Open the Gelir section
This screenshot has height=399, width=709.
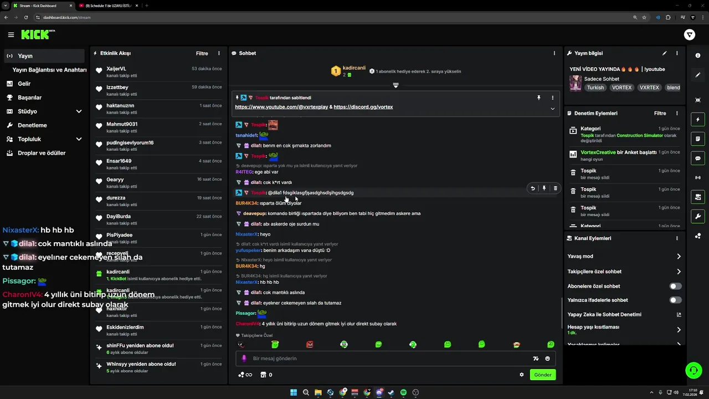point(24,84)
